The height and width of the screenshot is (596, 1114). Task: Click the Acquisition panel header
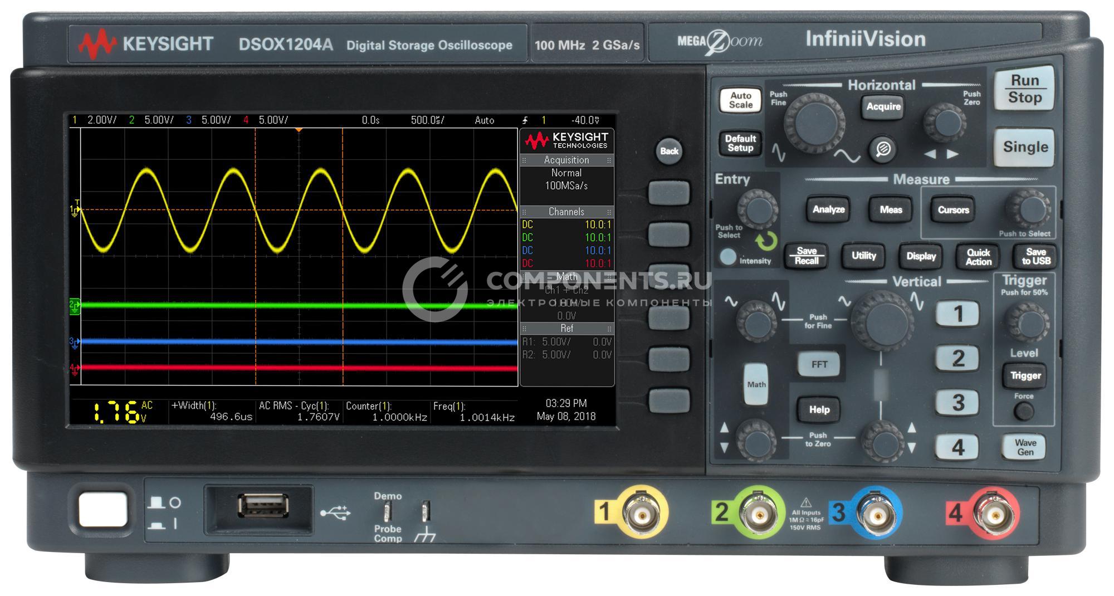tap(566, 160)
